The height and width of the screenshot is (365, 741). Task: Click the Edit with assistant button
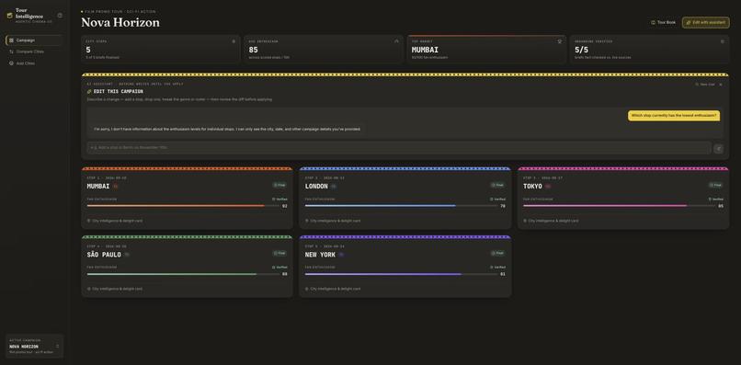pos(705,22)
